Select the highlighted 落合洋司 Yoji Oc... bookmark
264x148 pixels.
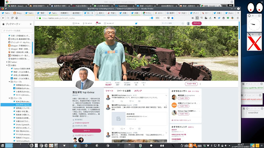pos(16,105)
